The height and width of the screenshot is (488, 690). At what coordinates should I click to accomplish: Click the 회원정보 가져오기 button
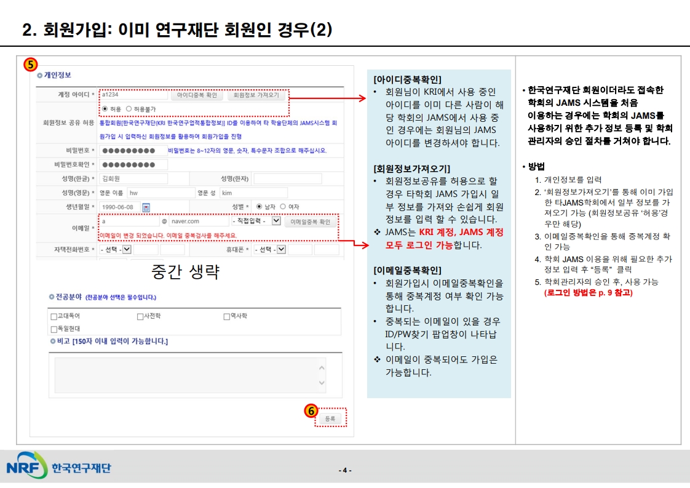(x=256, y=95)
